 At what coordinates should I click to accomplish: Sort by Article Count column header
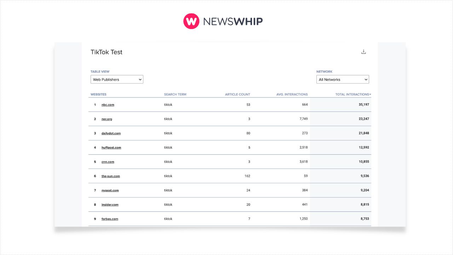(237, 95)
